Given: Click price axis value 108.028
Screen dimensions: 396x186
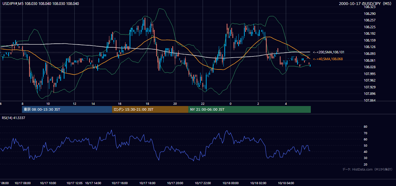Looking at the screenshot, I should 370,67.
